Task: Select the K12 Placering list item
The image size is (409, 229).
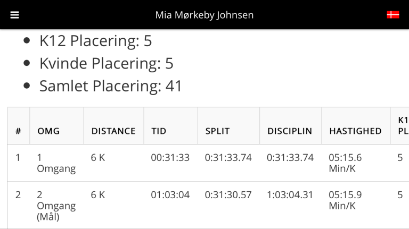Action: 96,41
